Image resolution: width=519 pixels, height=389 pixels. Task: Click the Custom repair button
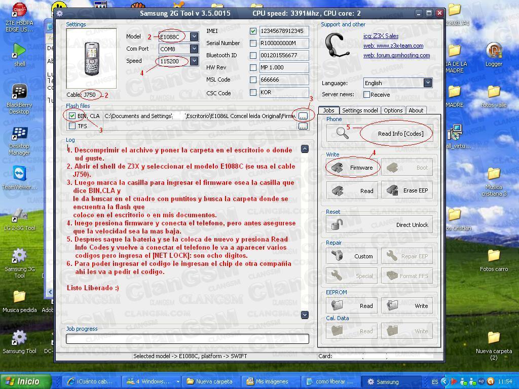(352, 256)
